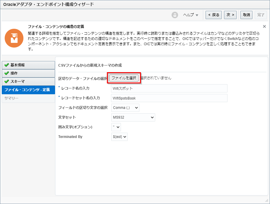270x204 pixels.
Task: Click the green checkmark beside スキーマ
Action: (x=6, y=82)
